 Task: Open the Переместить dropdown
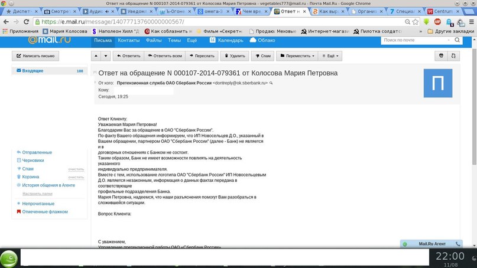[x=297, y=56]
